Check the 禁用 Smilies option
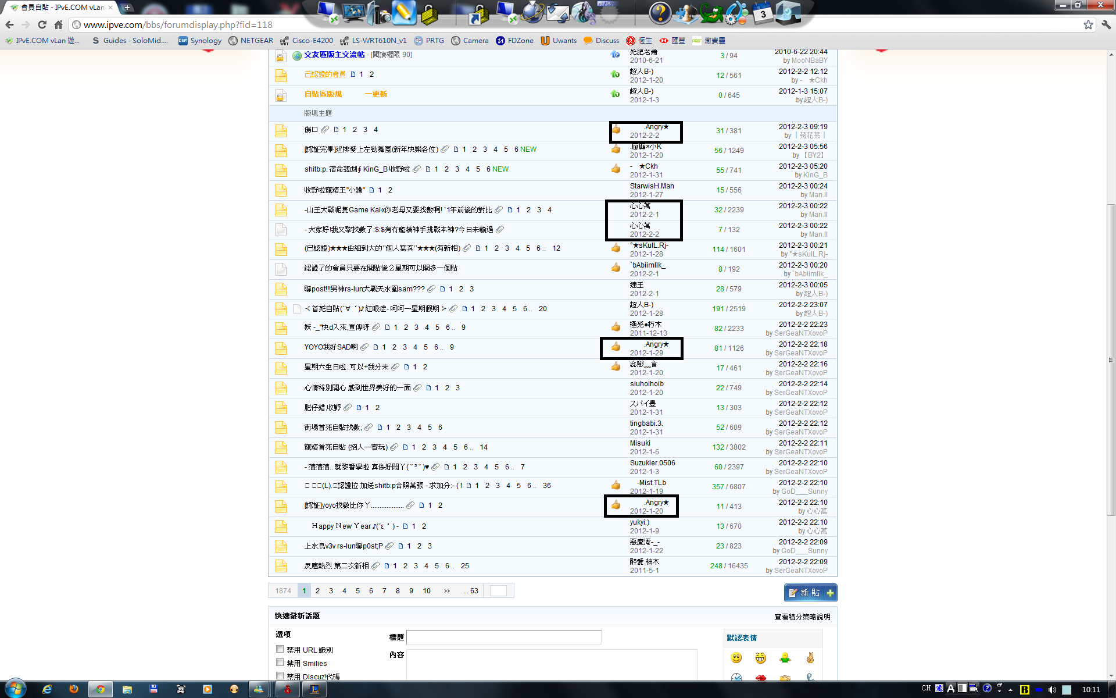Image resolution: width=1116 pixels, height=698 pixels. pyautogui.click(x=280, y=663)
